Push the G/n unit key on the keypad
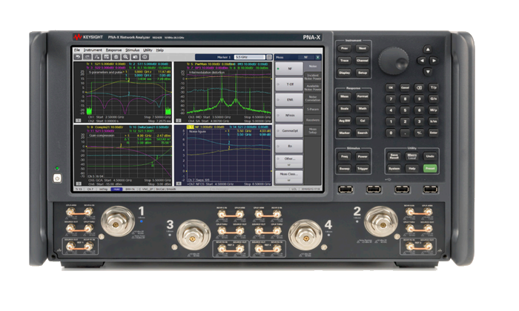Image resolution: width=519 pixels, height=311 pixels. pyautogui.click(x=433, y=98)
